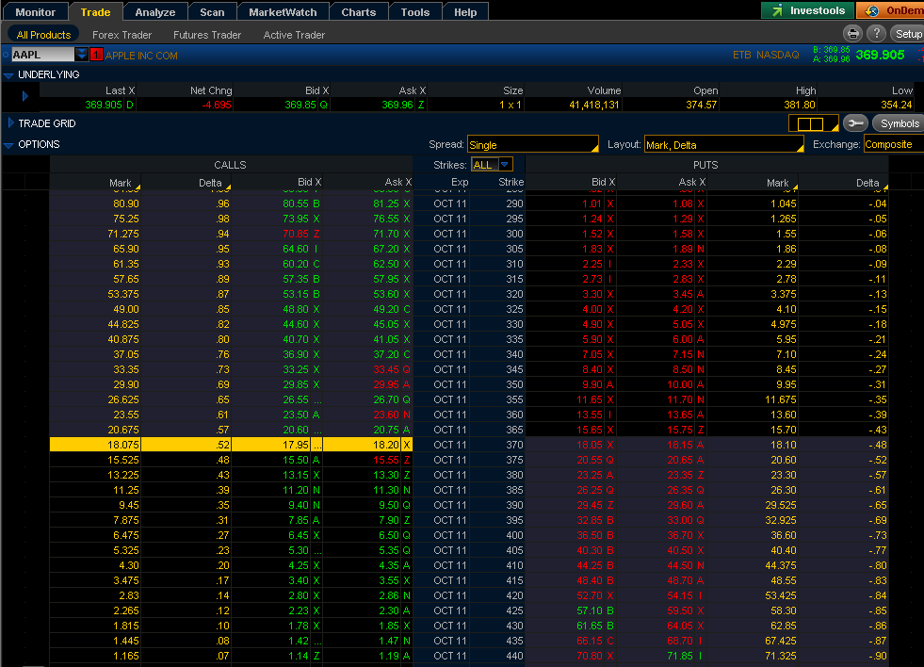Click the symbol link circle left of AAPL
The height and width of the screenshot is (667, 924).
click(6, 56)
